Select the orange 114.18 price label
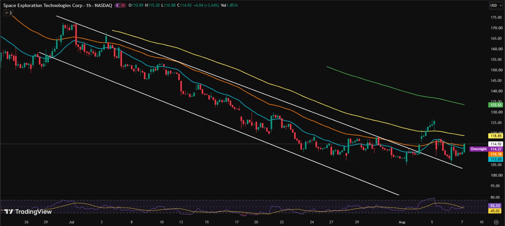The height and width of the screenshot is (226, 505). coord(495,154)
